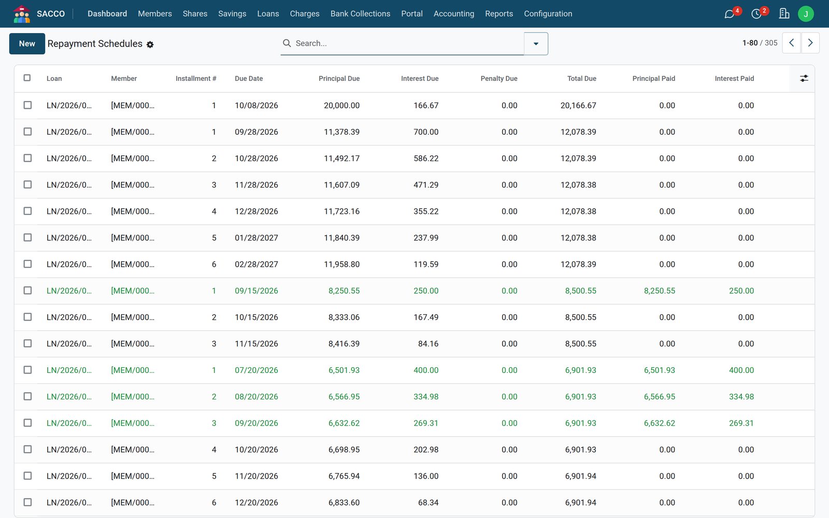Check the row due 12/20/2026

coord(27,502)
